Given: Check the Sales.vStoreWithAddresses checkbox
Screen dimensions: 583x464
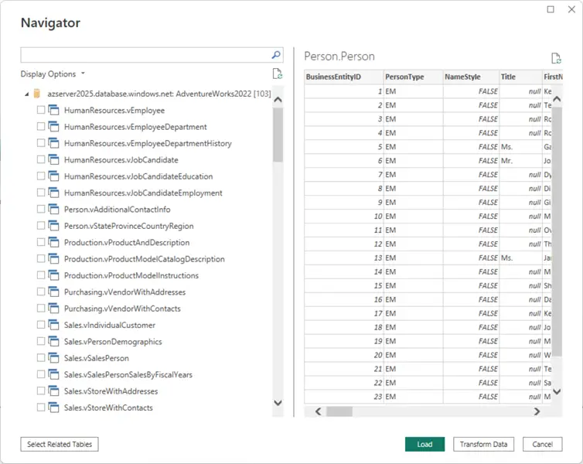Looking at the screenshot, I should (x=41, y=391).
